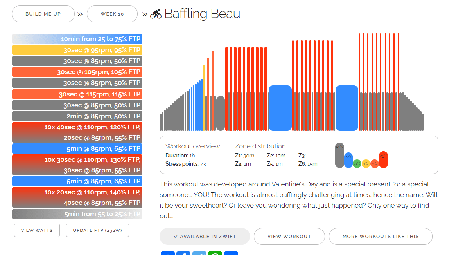Select the 5min cooldown 55 to 25% FTP row

[77, 214]
